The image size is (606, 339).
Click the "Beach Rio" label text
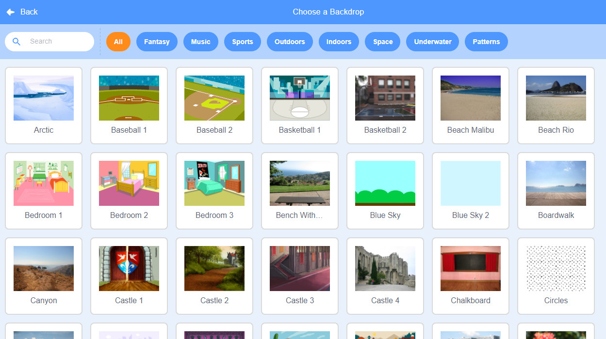[556, 130]
